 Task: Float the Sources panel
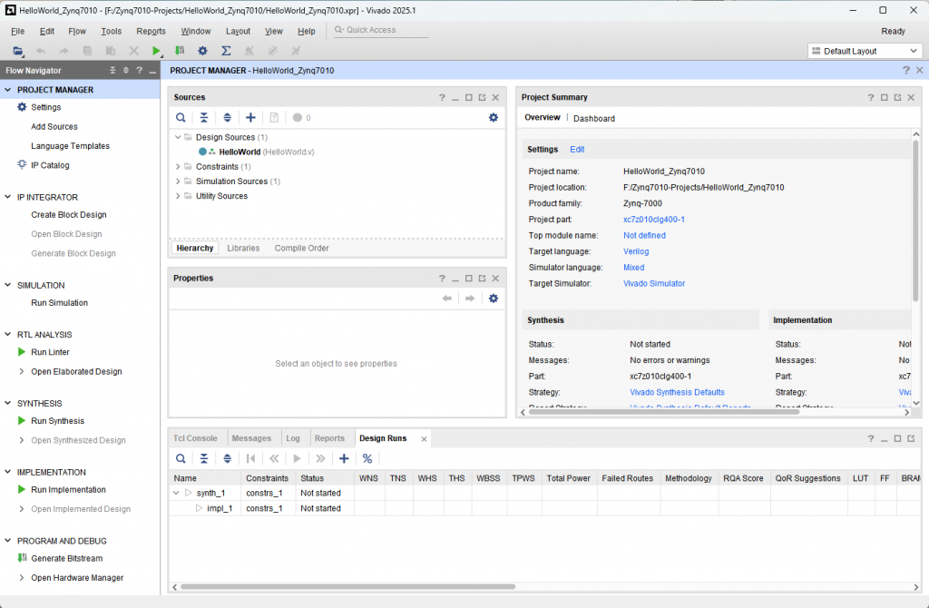(483, 97)
